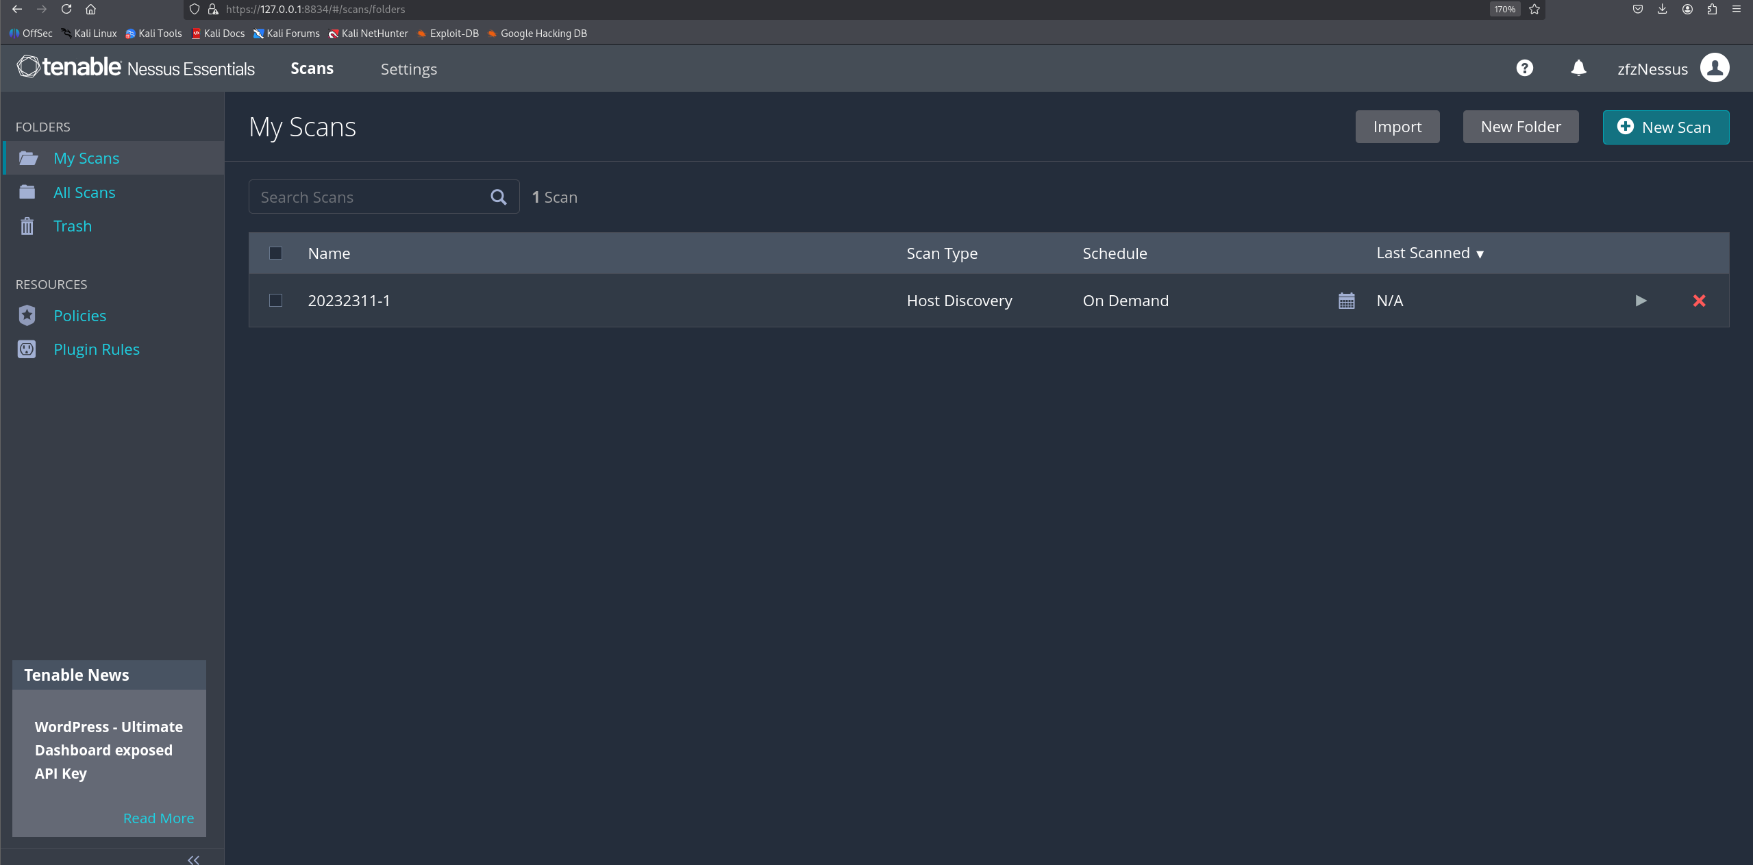This screenshot has height=865, width=1753.
Task: Open the help question mark icon
Action: click(1524, 68)
